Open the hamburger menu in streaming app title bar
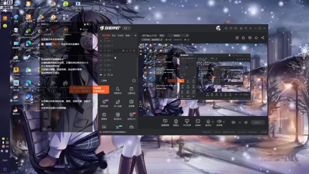This screenshot has height=174, width=309. [250, 28]
